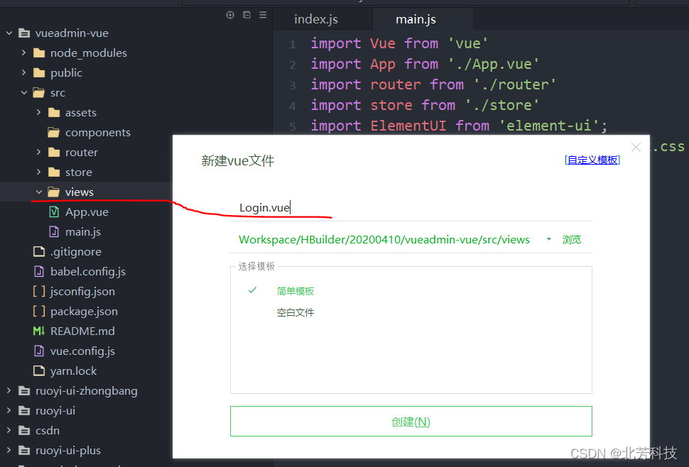
Task: Click the Workspace/HBuilder path field
Action: coord(384,240)
